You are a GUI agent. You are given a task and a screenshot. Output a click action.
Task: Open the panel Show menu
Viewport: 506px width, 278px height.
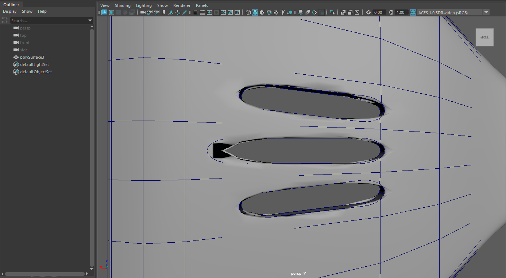(x=163, y=5)
